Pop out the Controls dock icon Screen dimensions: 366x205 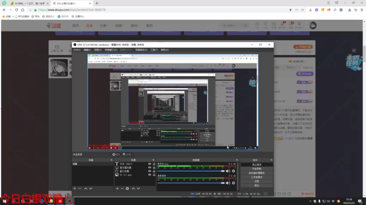click(271, 160)
